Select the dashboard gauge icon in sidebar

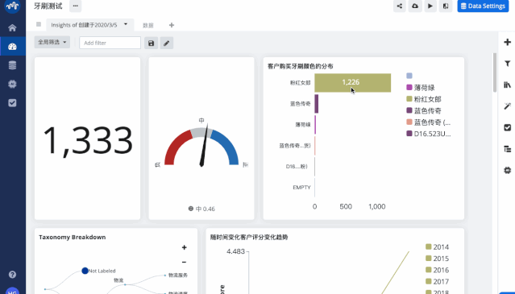(12, 47)
